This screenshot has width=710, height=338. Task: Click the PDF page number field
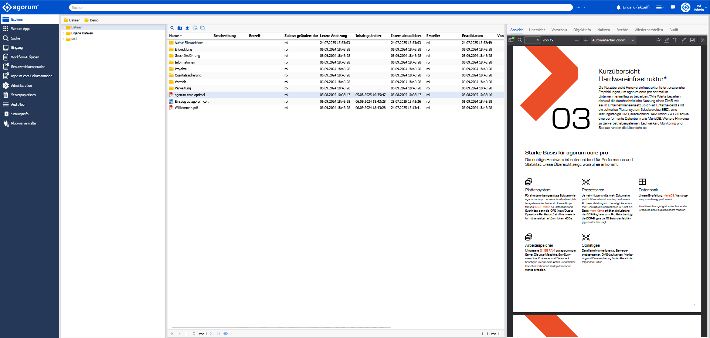[533, 40]
